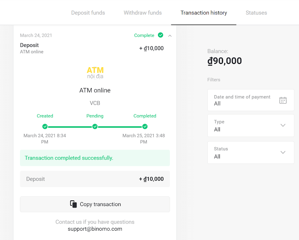The image size is (299, 240).
Task: Click the calendar icon in date filter
Action: [283, 100]
